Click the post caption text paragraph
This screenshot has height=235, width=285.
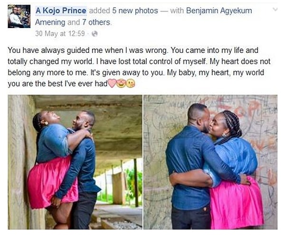click(x=139, y=67)
